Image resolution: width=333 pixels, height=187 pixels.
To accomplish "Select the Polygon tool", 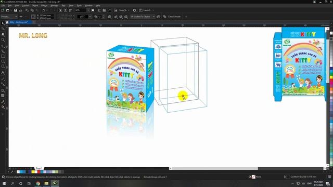I will tap(3, 66).
